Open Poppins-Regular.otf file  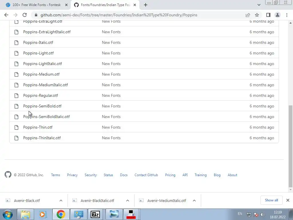(41, 95)
